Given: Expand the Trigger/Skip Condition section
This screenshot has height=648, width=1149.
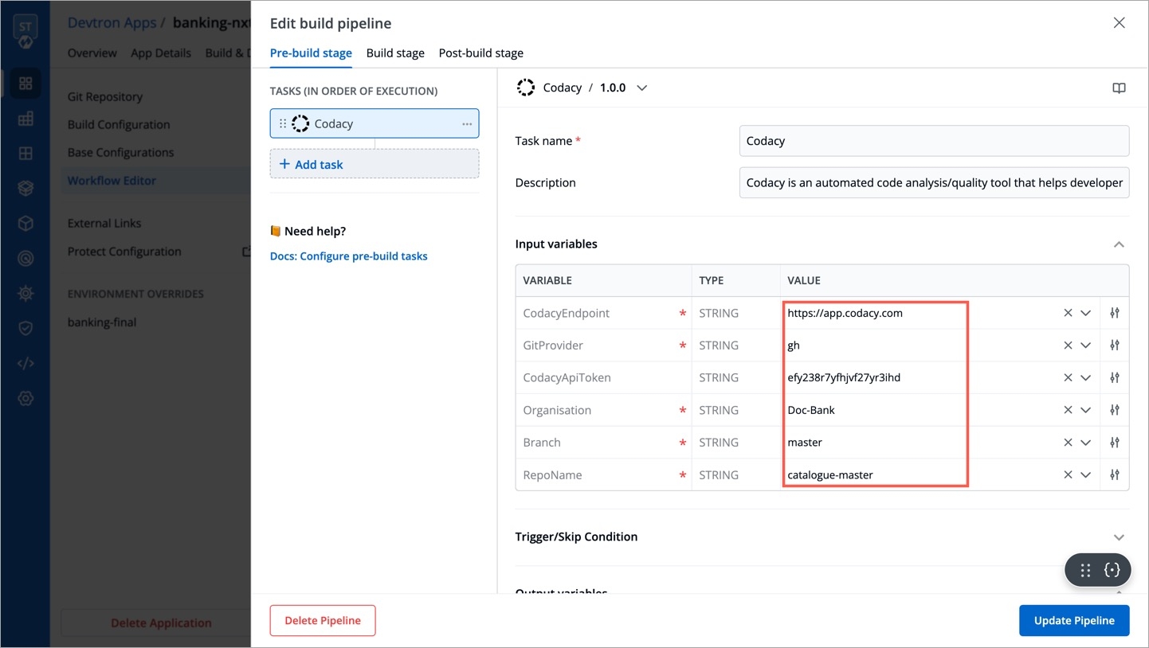Looking at the screenshot, I should coord(1119,537).
